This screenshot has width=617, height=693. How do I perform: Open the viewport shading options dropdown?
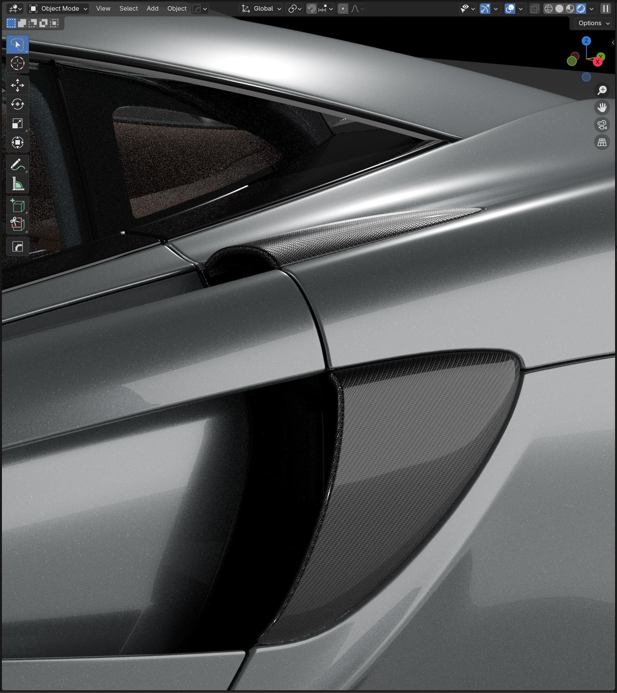click(x=592, y=8)
